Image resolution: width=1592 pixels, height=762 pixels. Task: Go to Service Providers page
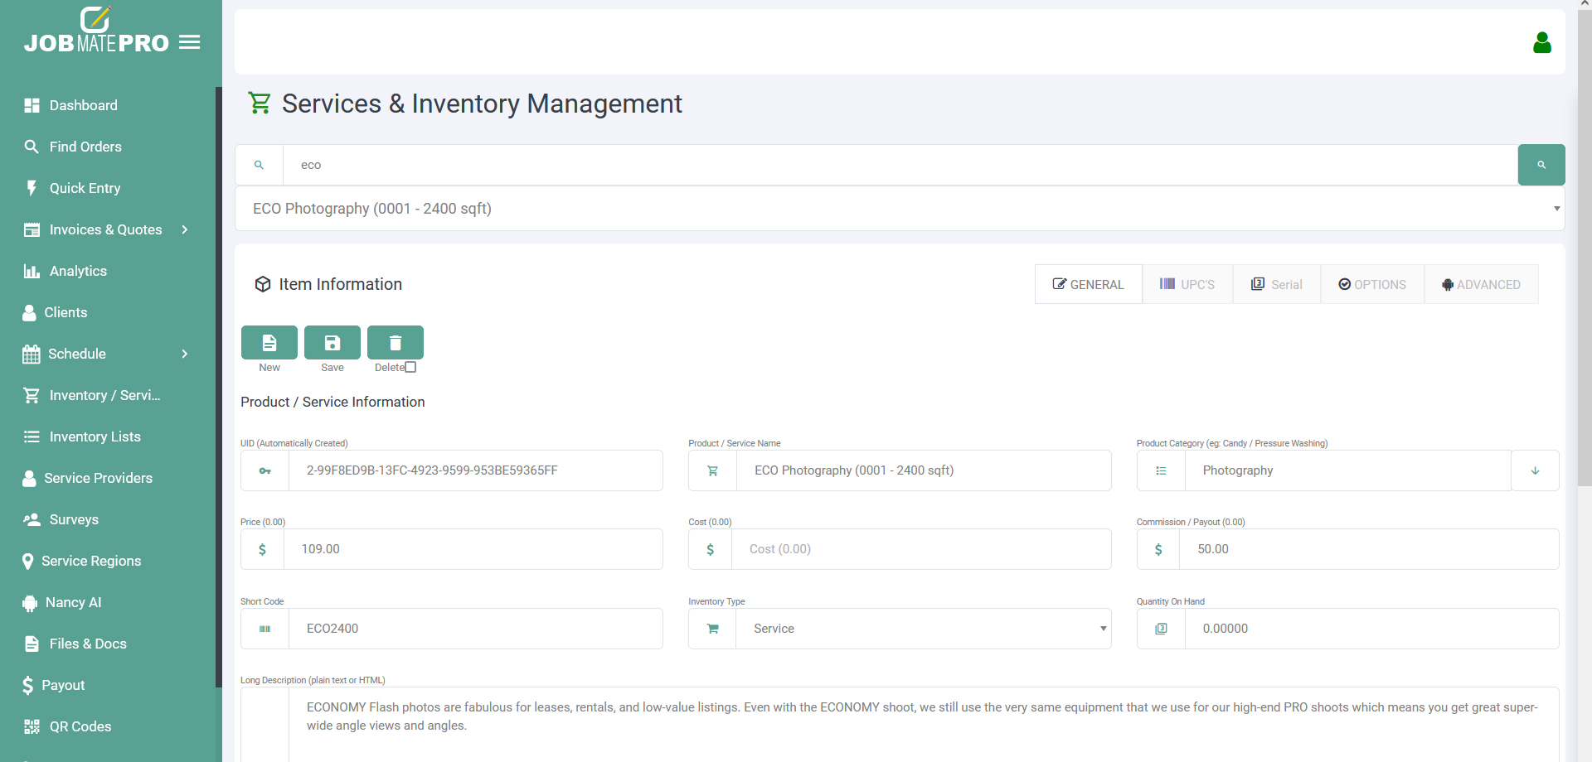98,478
